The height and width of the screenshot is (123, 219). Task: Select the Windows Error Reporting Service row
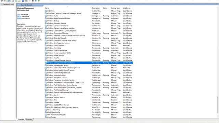click(89, 43)
